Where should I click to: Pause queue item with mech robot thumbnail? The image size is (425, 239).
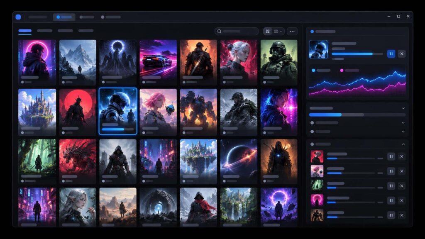(x=391, y=215)
